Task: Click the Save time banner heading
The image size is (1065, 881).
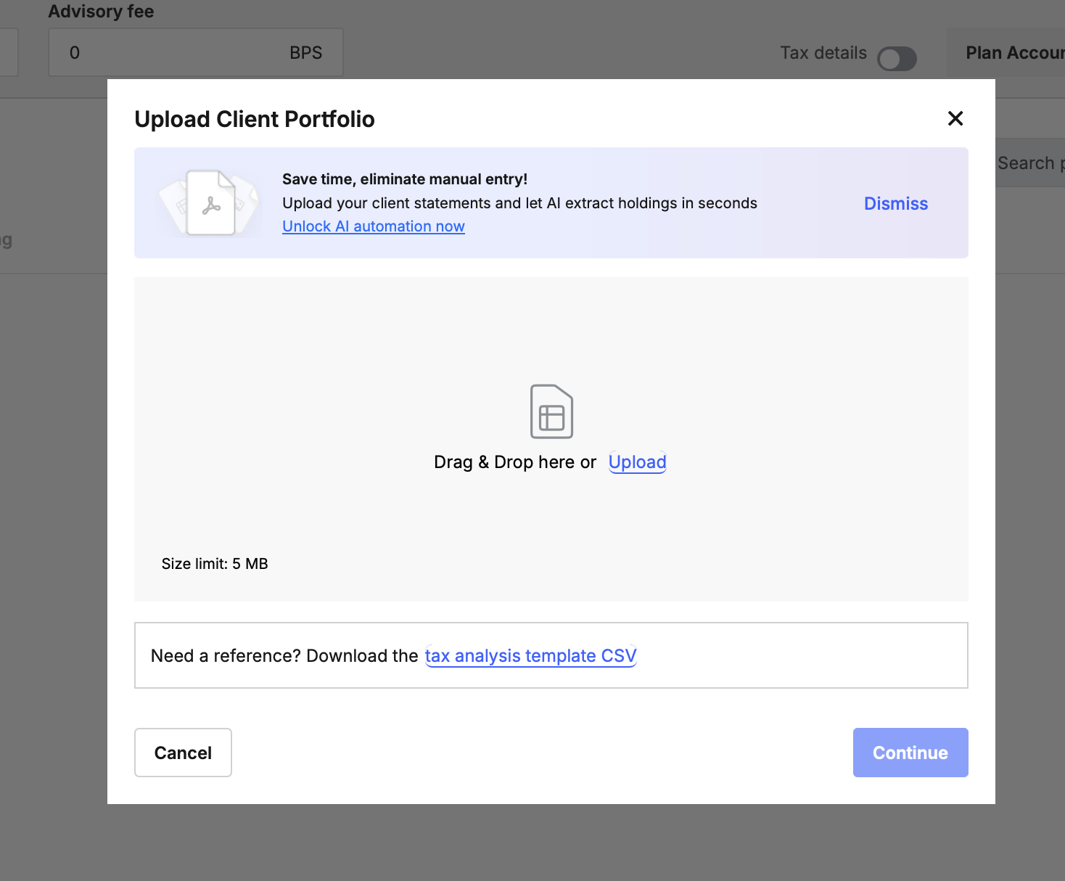Action: click(x=405, y=179)
